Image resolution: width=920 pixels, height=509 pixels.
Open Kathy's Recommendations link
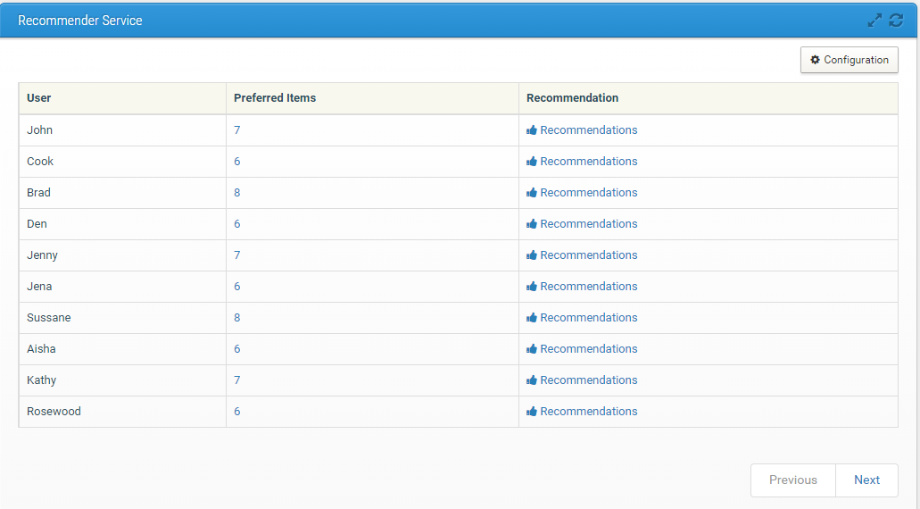[588, 380]
